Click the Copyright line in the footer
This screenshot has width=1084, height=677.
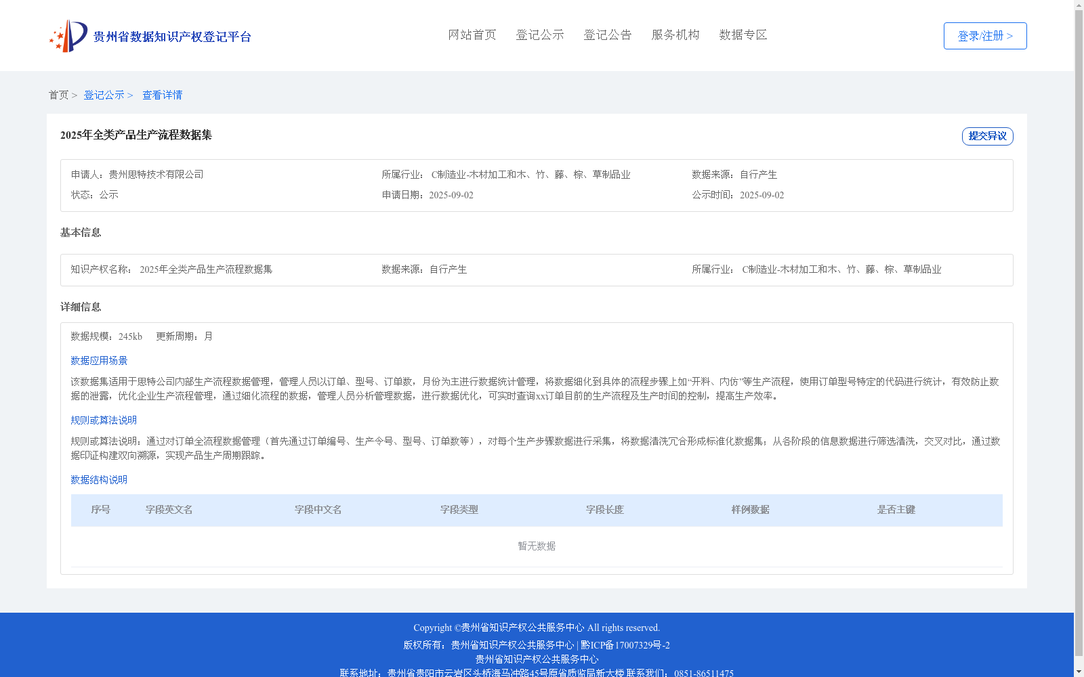pos(537,628)
